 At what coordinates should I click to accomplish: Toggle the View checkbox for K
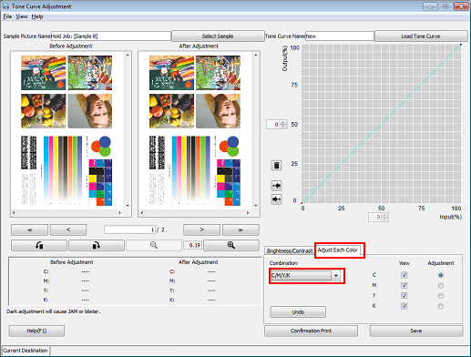(404, 306)
